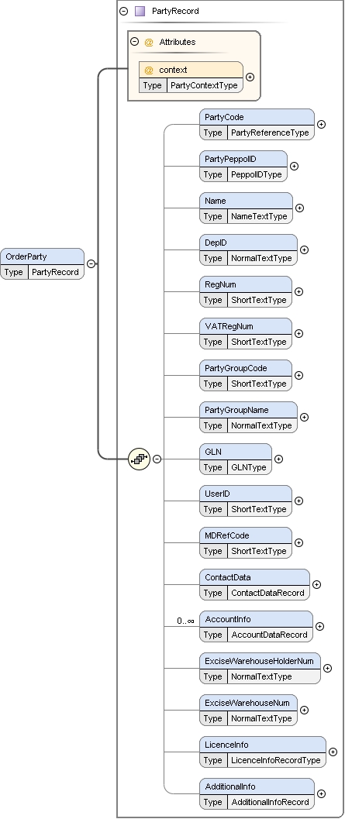This screenshot has width=345, height=819.
Task: Click the purple PartyRecord type icon
Action: pos(140,11)
